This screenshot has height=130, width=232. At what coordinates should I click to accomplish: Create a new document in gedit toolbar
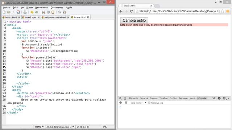click(4, 12)
